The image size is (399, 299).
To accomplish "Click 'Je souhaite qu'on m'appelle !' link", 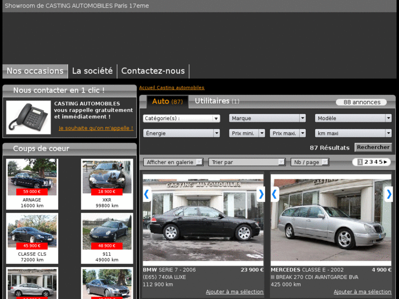I will pyautogui.click(x=96, y=128).
